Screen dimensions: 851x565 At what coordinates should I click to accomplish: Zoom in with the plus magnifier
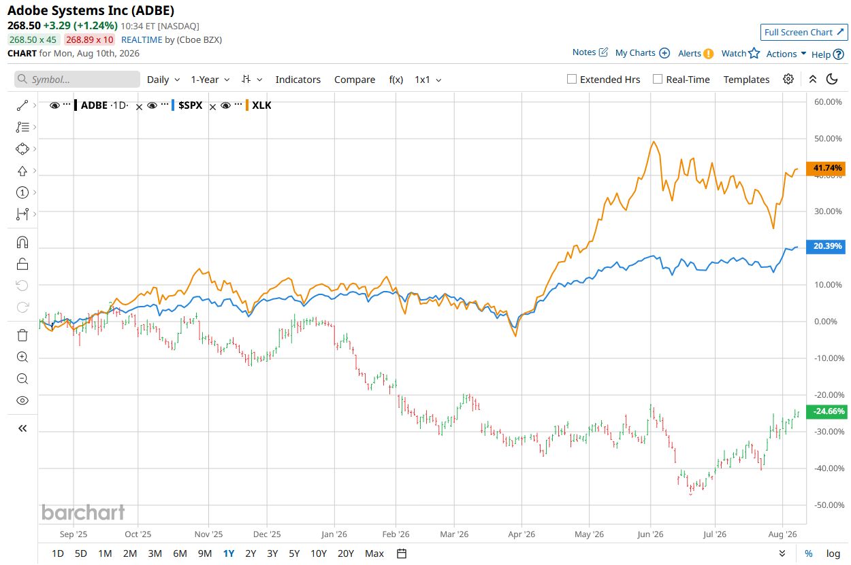pyautogui.click(x=22, y=357)
